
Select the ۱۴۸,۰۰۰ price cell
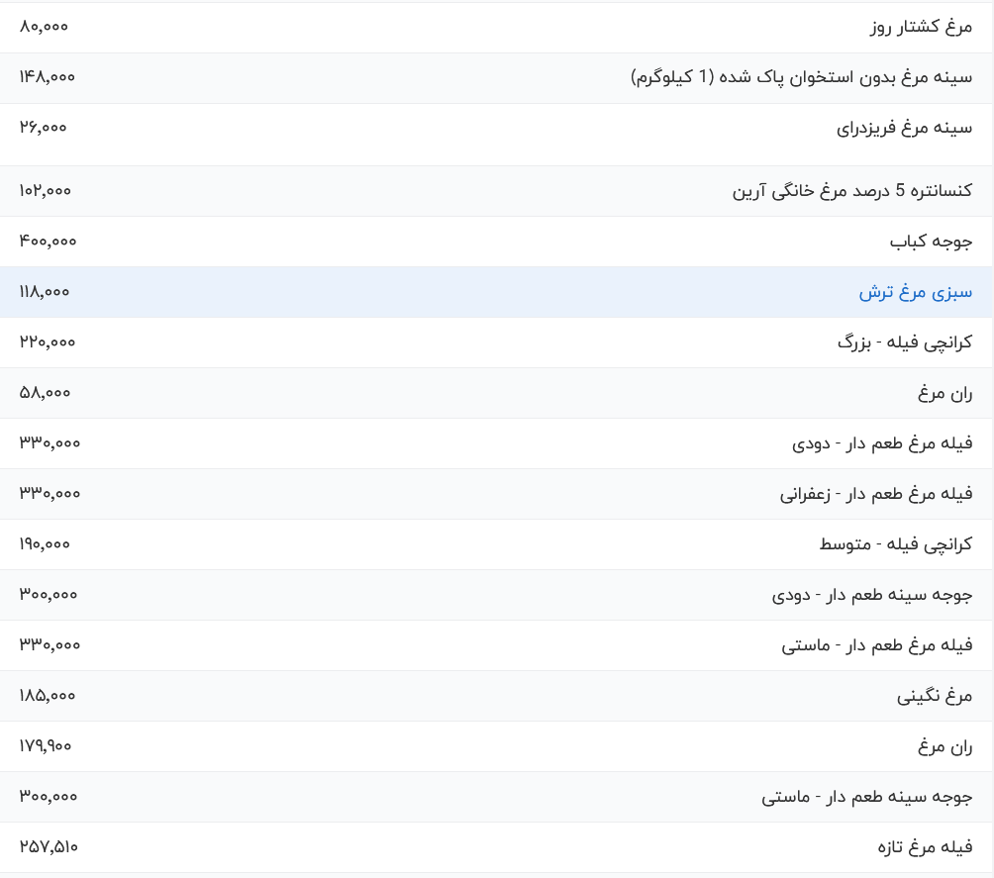click(47, 76)
